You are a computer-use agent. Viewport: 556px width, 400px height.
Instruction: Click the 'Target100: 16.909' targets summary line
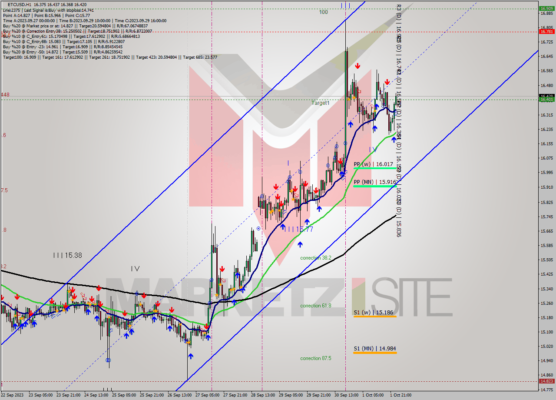click(110, 57)
